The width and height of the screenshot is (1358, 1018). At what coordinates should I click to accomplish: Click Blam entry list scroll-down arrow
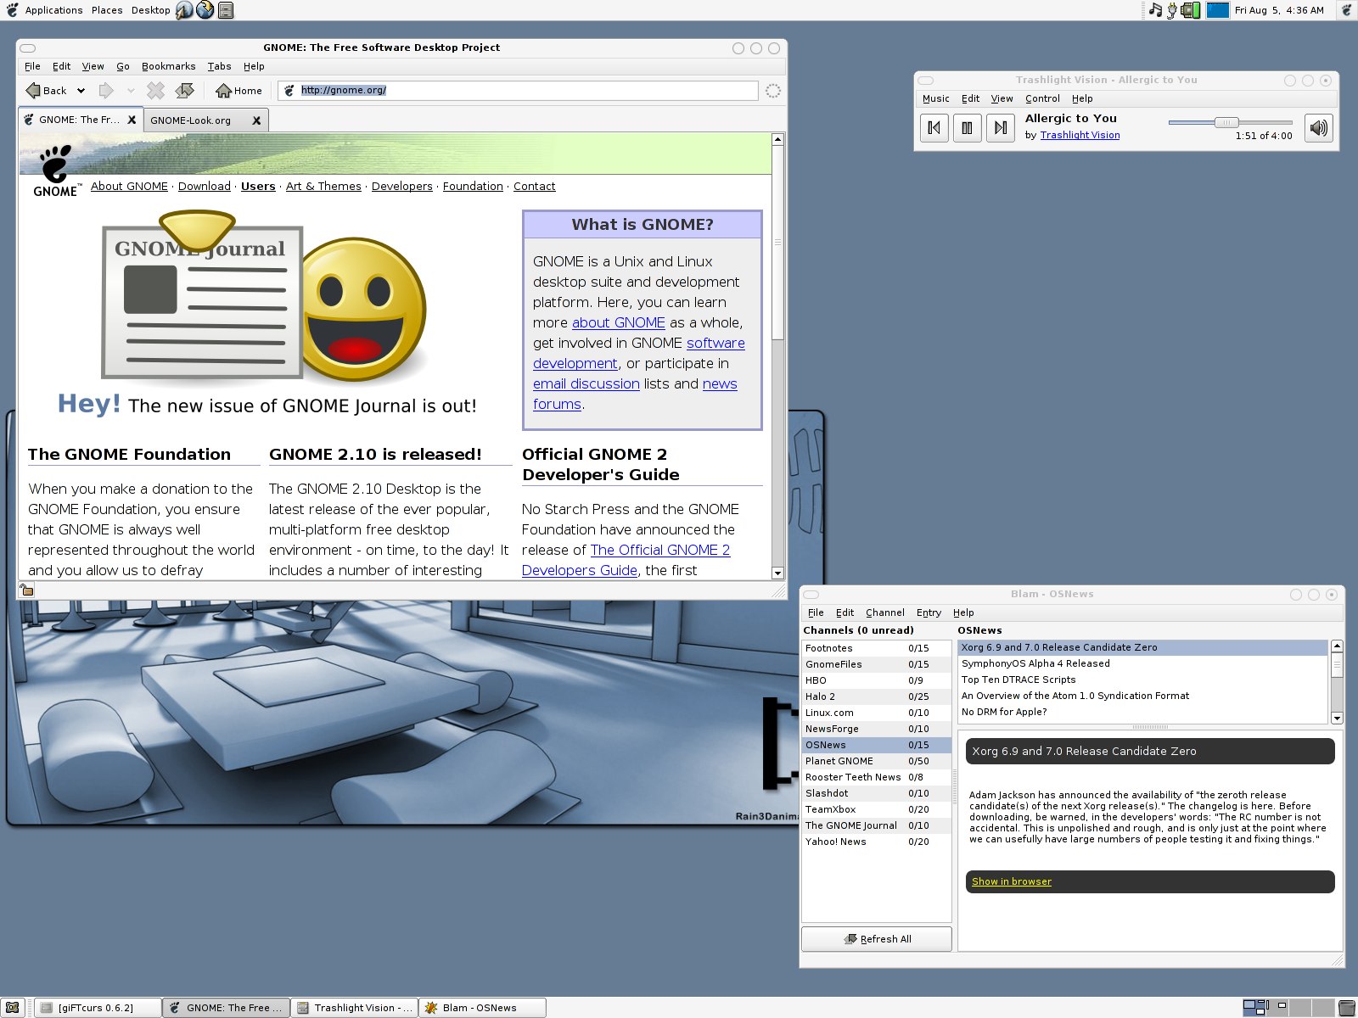click(1337, 718)
